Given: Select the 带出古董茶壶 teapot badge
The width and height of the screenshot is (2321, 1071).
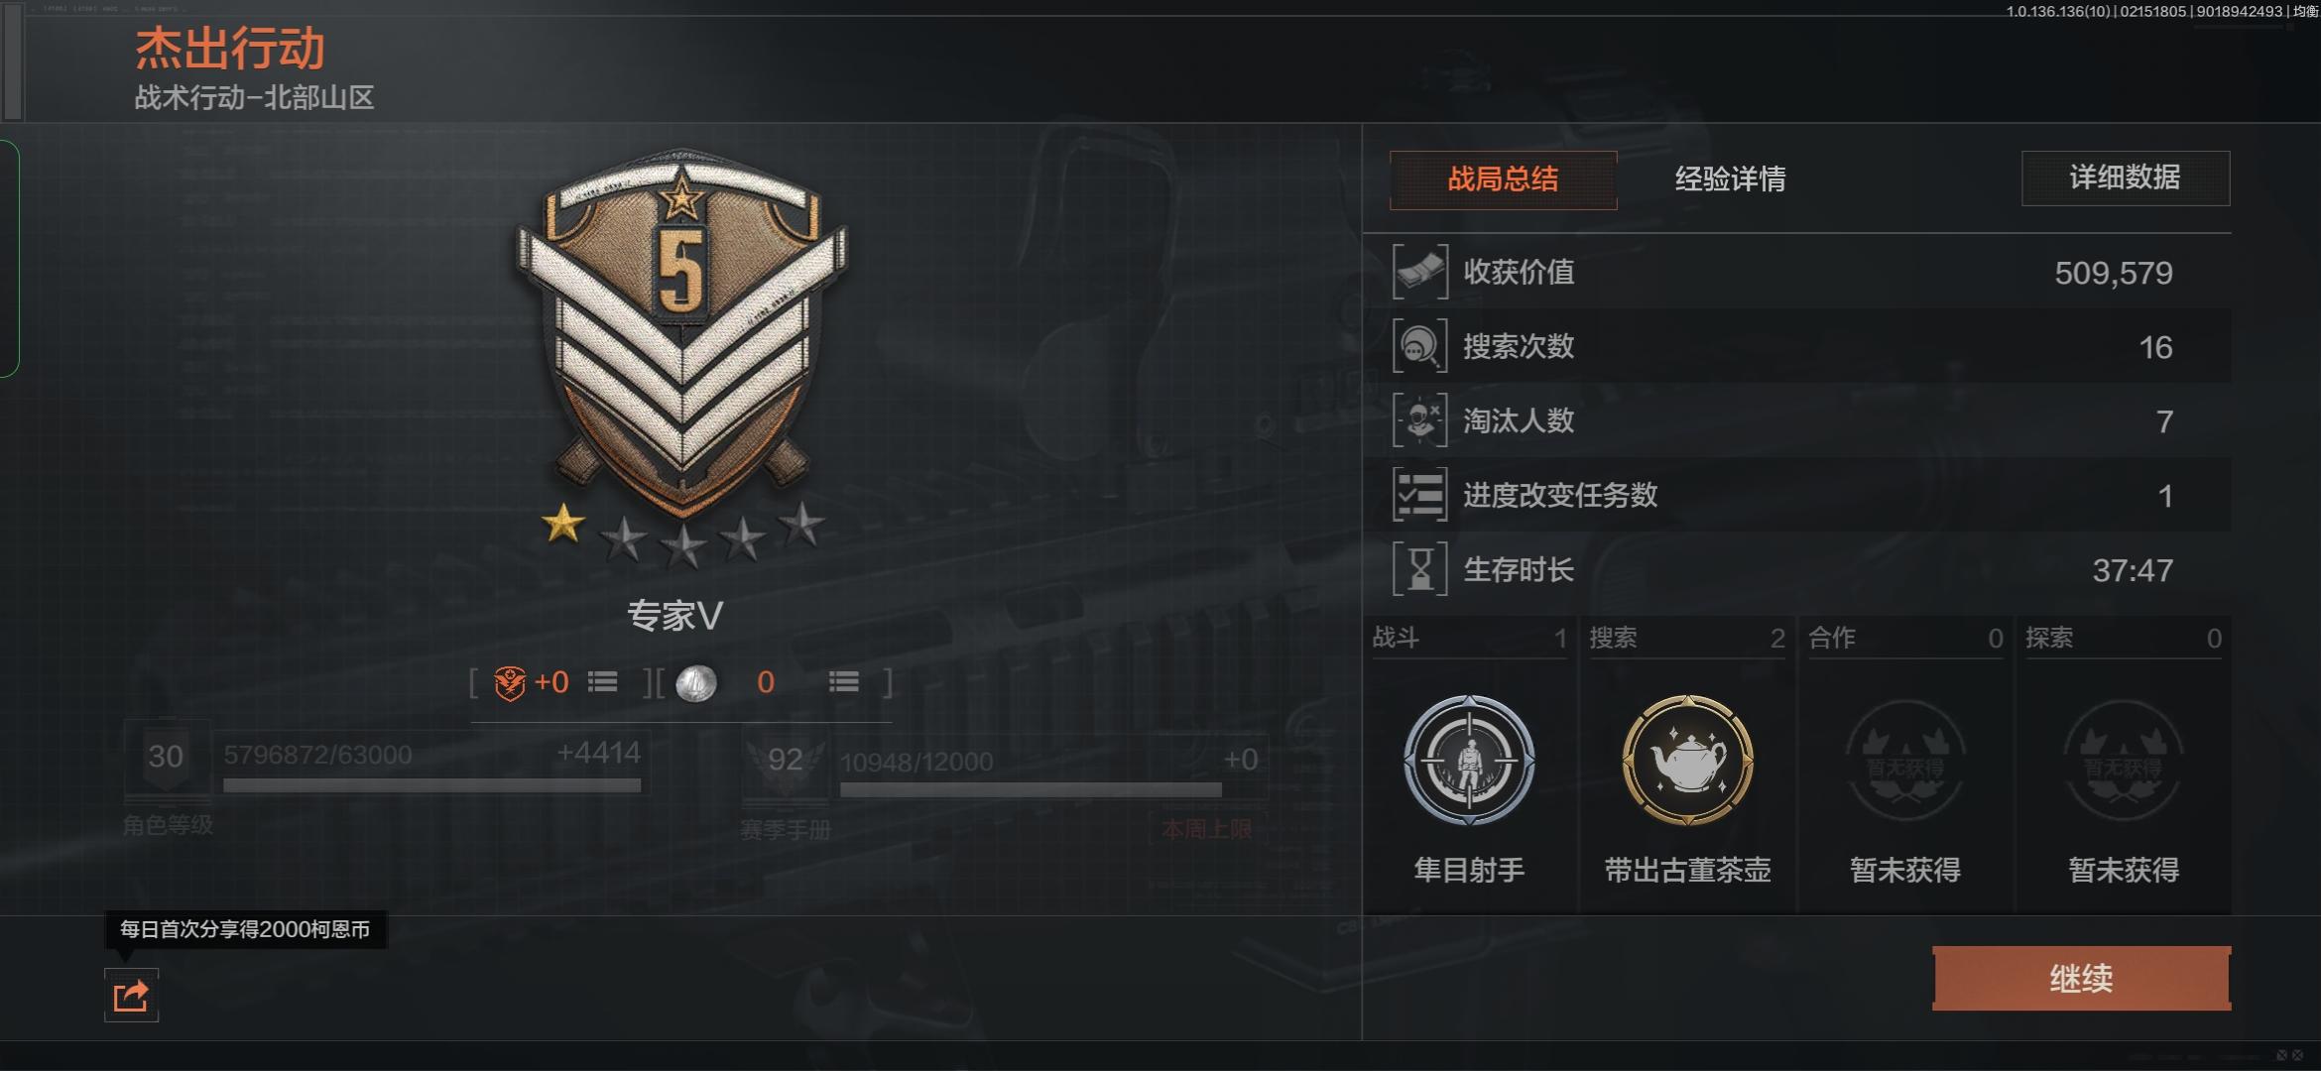Looking at the screenshot, I should coord(1687,760).
